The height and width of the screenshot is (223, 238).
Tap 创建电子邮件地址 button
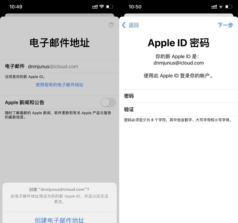click(x=59, y=220)
